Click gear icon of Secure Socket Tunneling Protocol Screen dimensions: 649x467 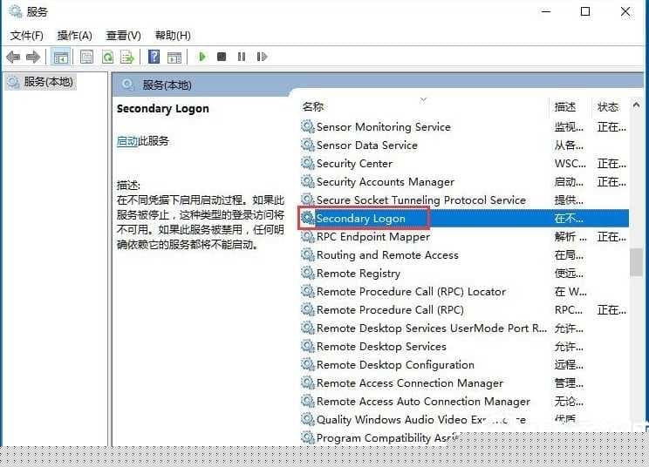308,200
